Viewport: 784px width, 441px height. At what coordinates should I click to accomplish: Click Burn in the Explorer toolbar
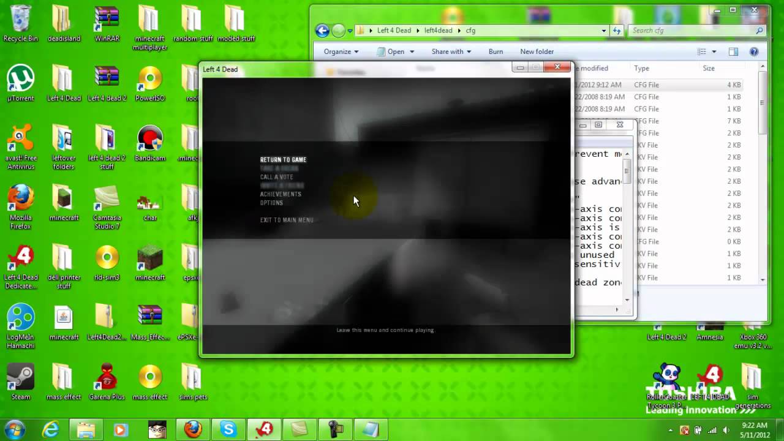click(496, 51)
